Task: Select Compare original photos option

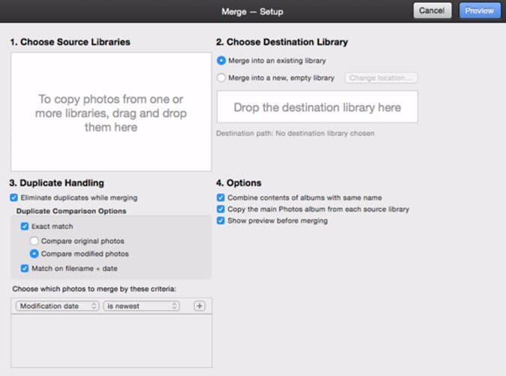Action: [x=35, y=241]
